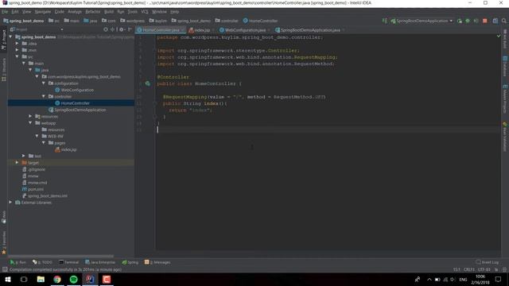This screenshot has height=286, width=509.
Task: Open the Windows notification center icon
Action: (x=499, y=279)
